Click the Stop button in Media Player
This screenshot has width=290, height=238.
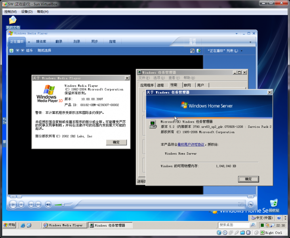(21, 204)
